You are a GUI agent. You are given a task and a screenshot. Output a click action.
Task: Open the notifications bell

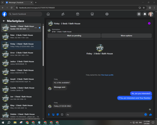[145, 14]
